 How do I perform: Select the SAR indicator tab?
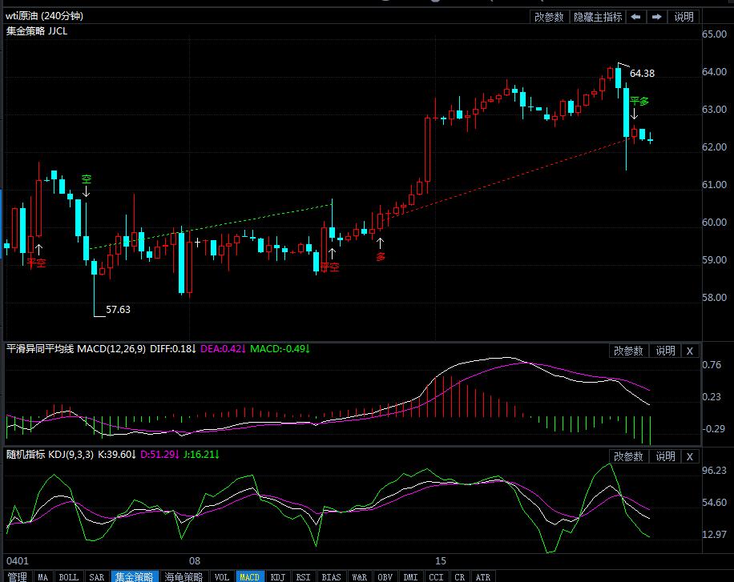click(96, 576)
